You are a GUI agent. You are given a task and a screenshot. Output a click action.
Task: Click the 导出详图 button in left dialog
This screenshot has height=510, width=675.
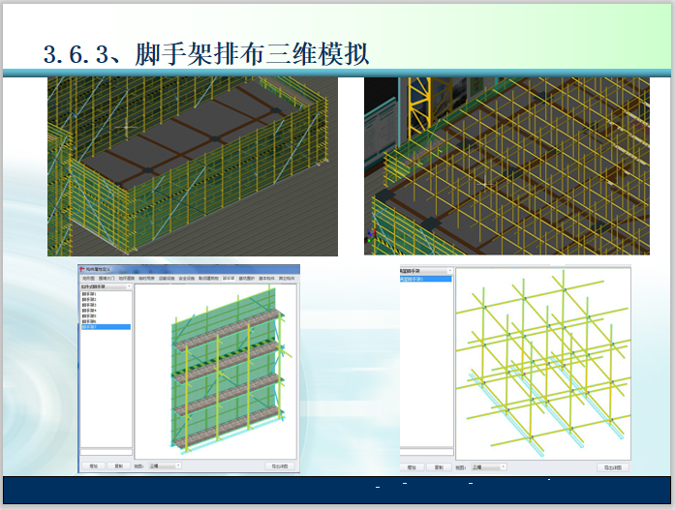click(281, 465)
